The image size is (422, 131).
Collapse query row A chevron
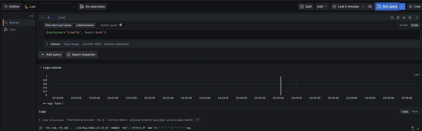[x=42, y=18]
